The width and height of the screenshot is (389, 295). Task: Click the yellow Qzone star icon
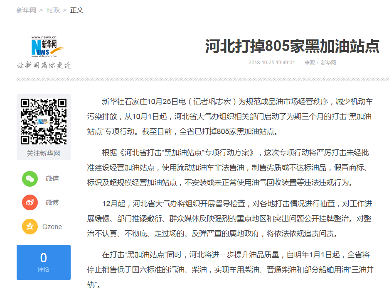click(x=30, y=227)
